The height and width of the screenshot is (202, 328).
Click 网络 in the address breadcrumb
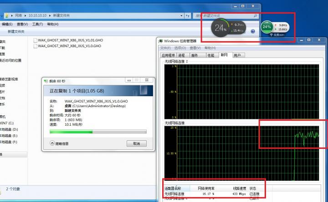pos(18,15)
